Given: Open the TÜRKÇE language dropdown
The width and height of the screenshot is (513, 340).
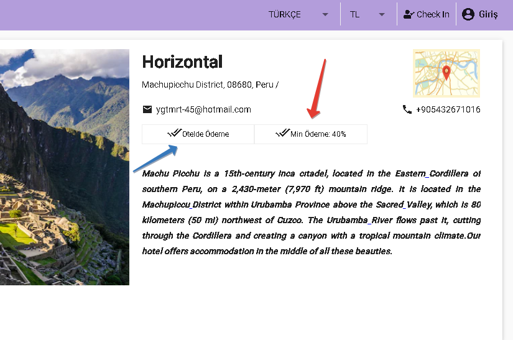Looking at the screenshot, I should (x=298, y=14).
